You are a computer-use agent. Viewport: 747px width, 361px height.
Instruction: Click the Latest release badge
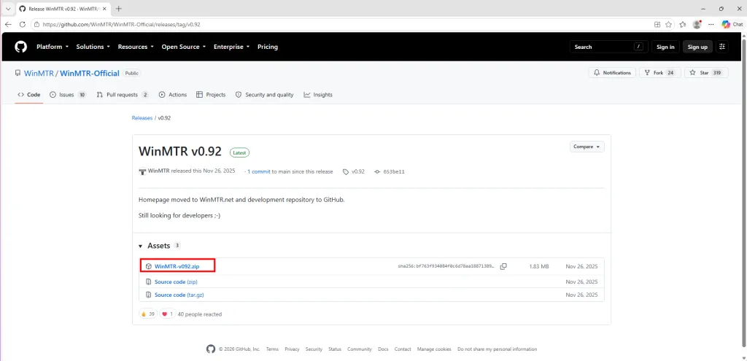pos(239,153)
